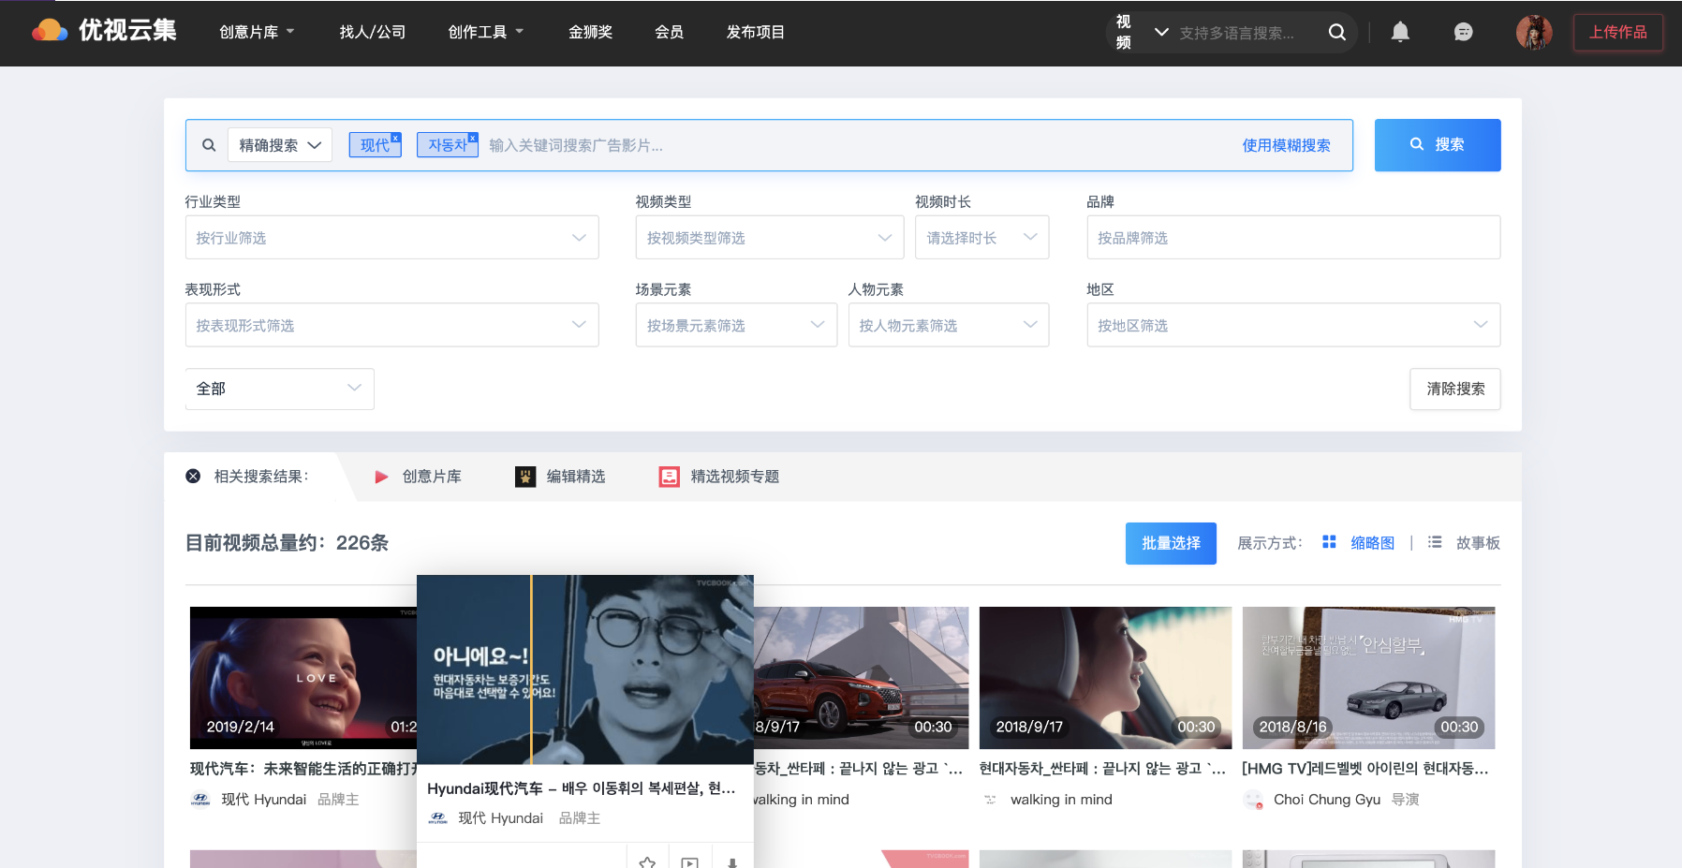Open the user avatar profile

[x=1534, y=32]
